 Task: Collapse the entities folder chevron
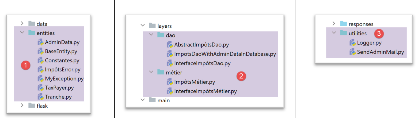pos(22,33)
